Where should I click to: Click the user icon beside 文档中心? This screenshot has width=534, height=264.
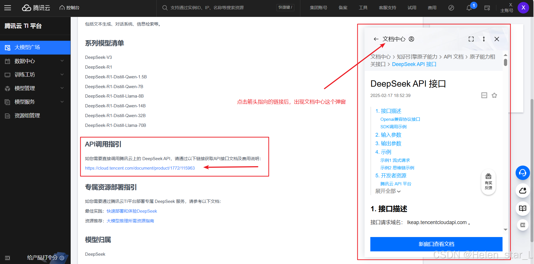(412, 39)
